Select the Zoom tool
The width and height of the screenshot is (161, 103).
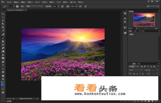pos(3,79)
